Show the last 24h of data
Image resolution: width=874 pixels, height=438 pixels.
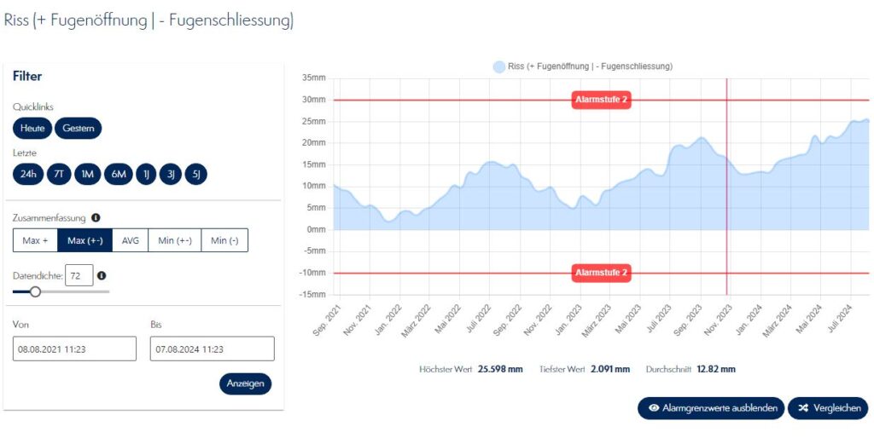pyautogui.click(x=28, y=174)
